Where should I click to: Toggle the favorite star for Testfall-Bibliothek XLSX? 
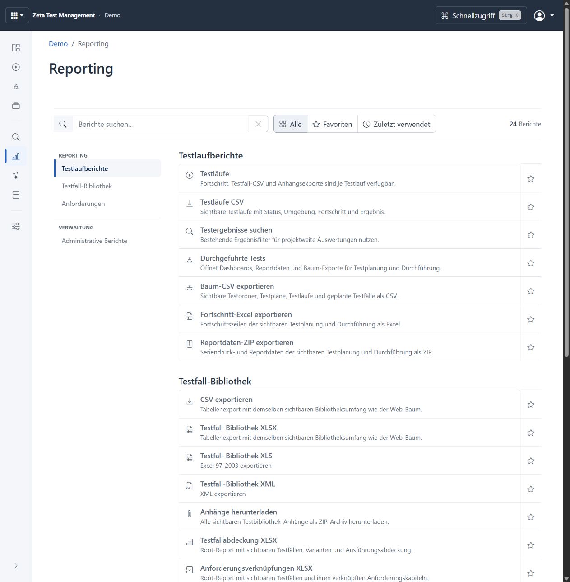tap(531, 433)
